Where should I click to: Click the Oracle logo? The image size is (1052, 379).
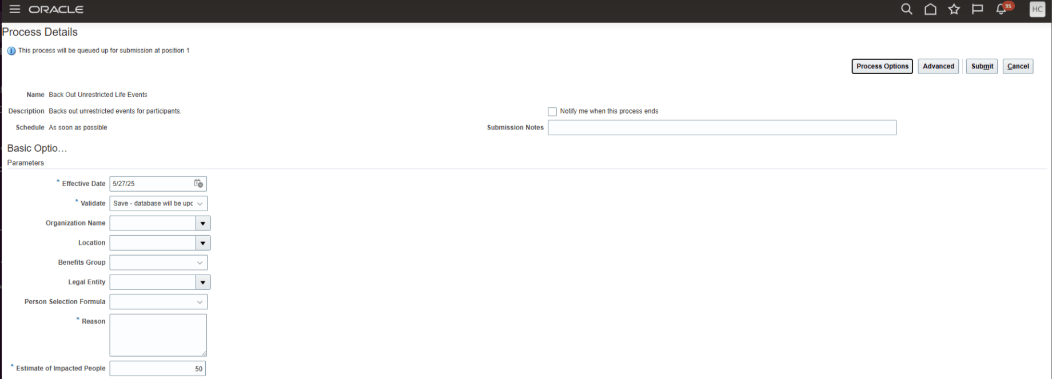coord(56,10)
